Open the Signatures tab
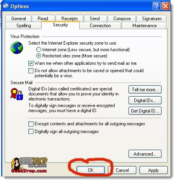The image size is (174, 180). (x=152, y=19)
